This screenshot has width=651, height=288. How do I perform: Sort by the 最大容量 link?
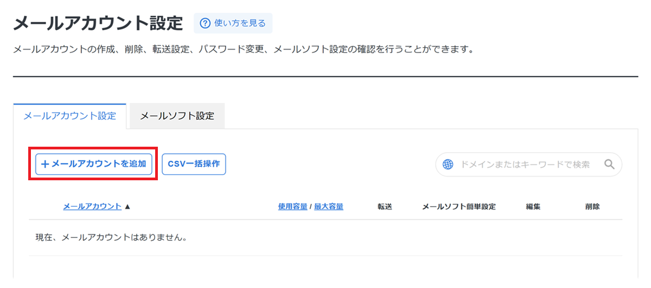tap(328, 206)
